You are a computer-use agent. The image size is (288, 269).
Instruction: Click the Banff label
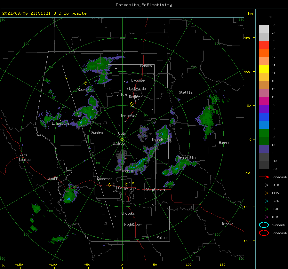tap(53, 178)
